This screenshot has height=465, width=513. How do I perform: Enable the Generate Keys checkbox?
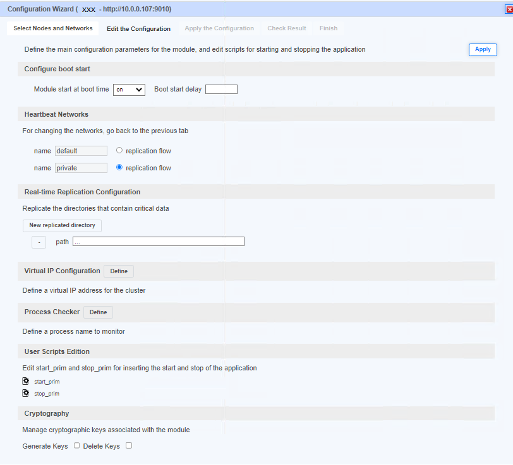[76, 445]
